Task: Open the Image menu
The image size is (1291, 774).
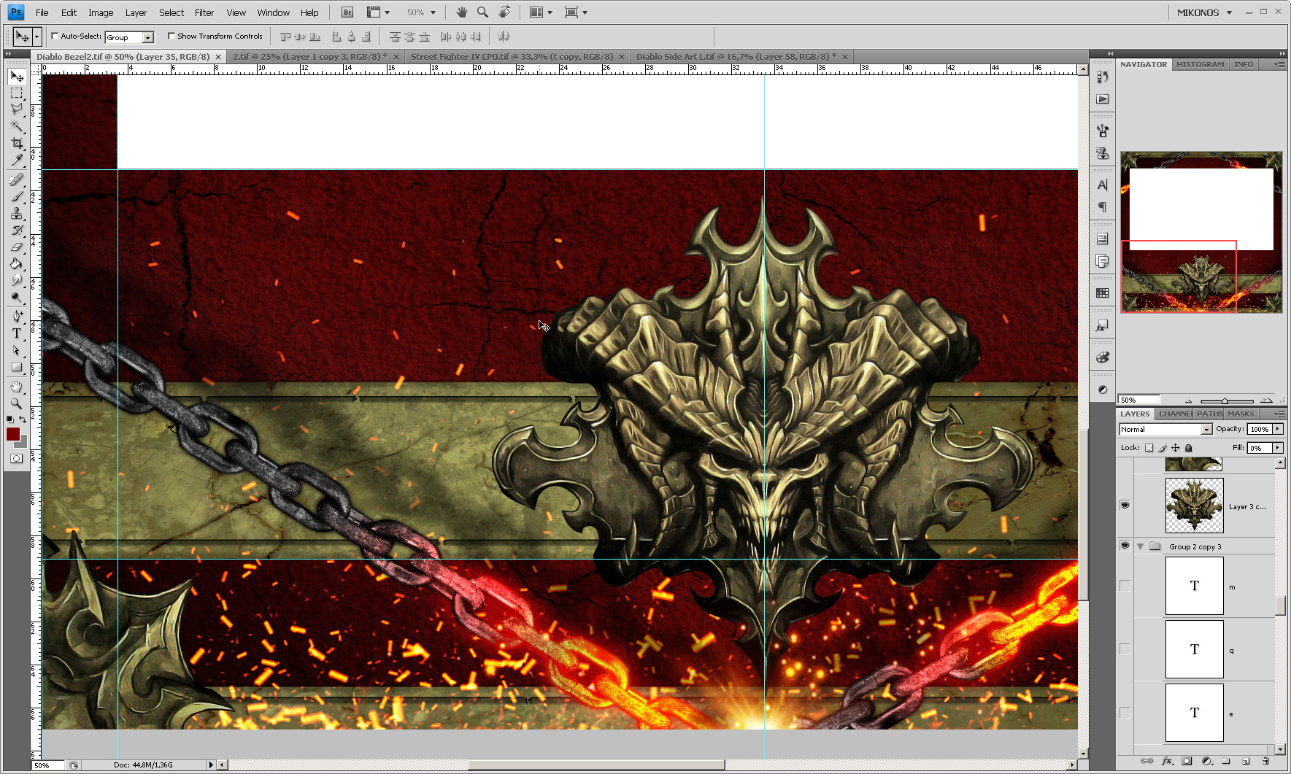Action: pos(101,12)
